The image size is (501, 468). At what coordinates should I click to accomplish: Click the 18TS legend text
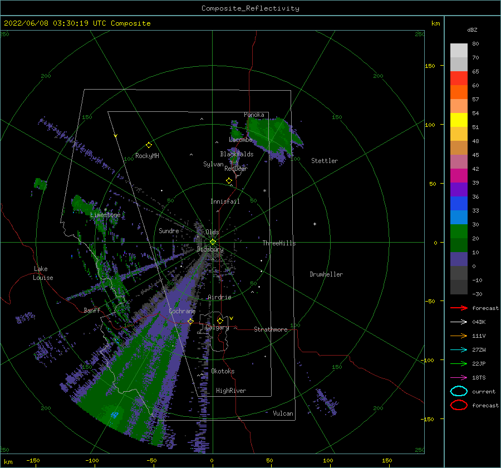(479, 378)
